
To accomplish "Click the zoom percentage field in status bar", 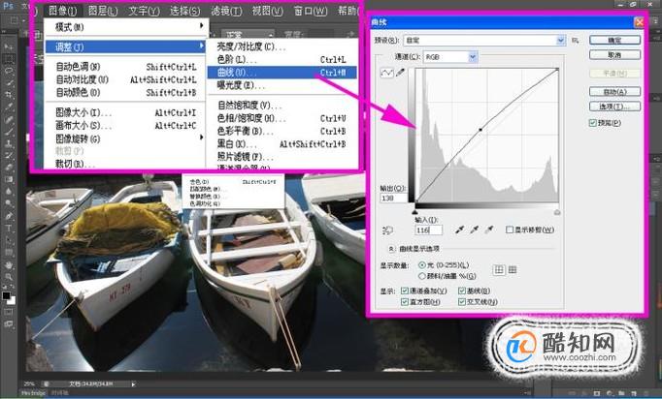I will (29, 384).
